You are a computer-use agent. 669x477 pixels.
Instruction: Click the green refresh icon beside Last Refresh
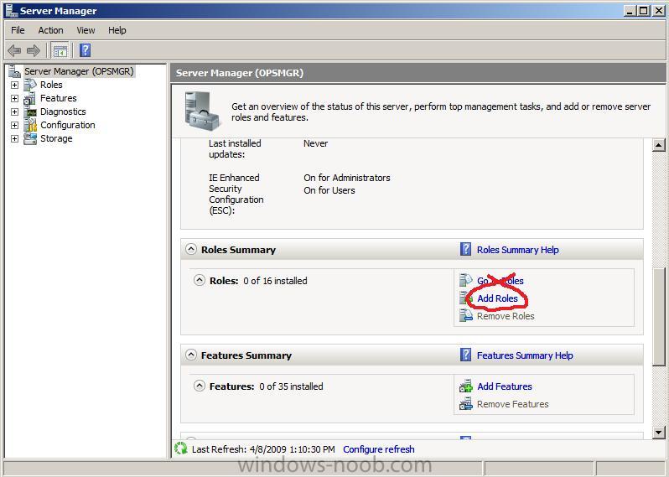tap(181, 448)
